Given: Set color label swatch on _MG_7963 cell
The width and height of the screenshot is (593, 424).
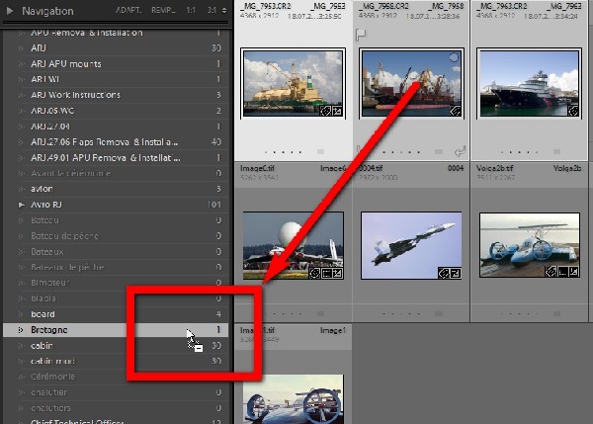Looking at the screenshot, I should point(556,152).
